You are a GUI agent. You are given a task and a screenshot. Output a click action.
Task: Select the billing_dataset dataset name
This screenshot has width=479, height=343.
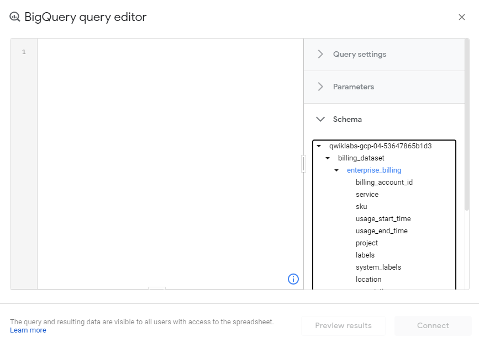coord(361,158)
